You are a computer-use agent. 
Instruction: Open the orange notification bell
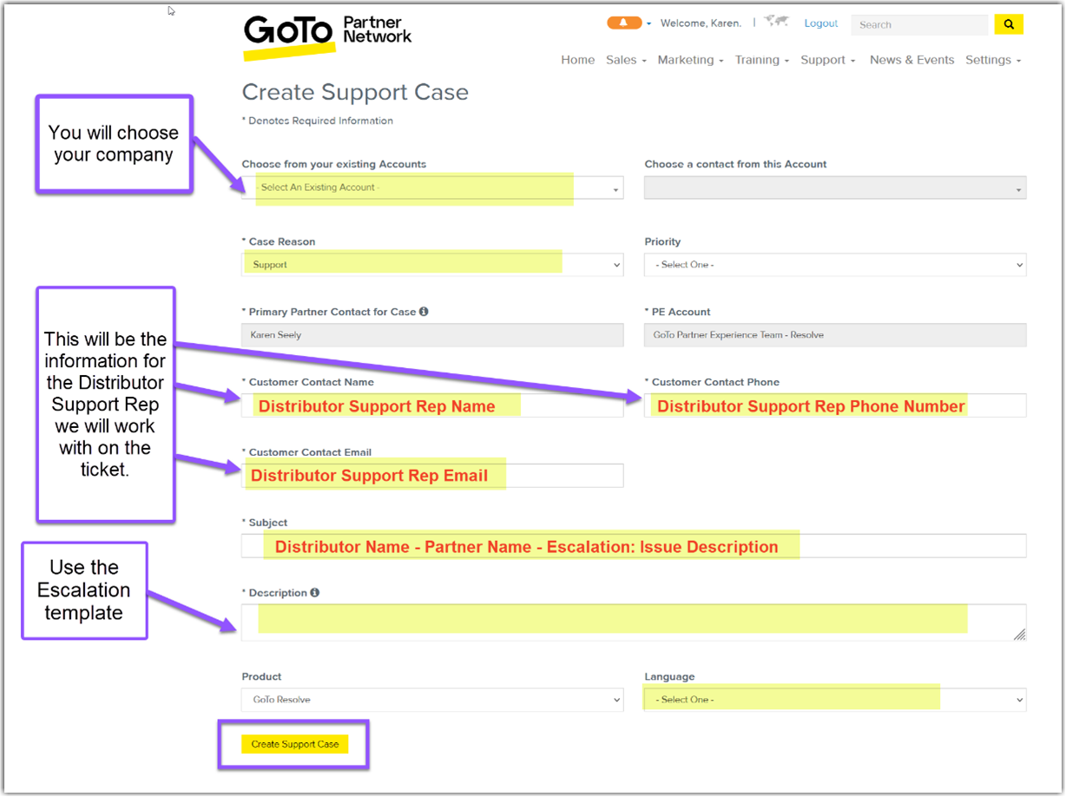(624, 23)
